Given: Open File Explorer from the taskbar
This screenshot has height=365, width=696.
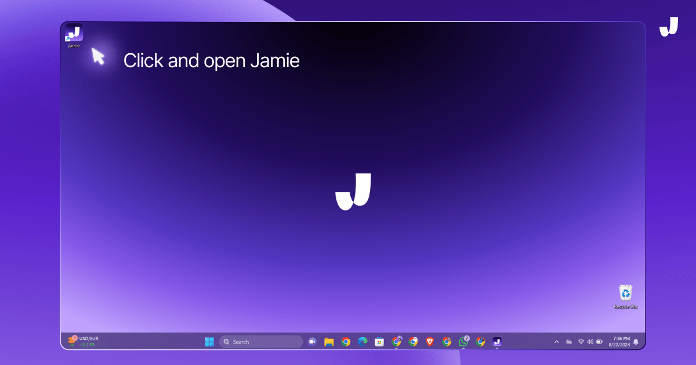Looking at the screenshot, I should [329, 342].
